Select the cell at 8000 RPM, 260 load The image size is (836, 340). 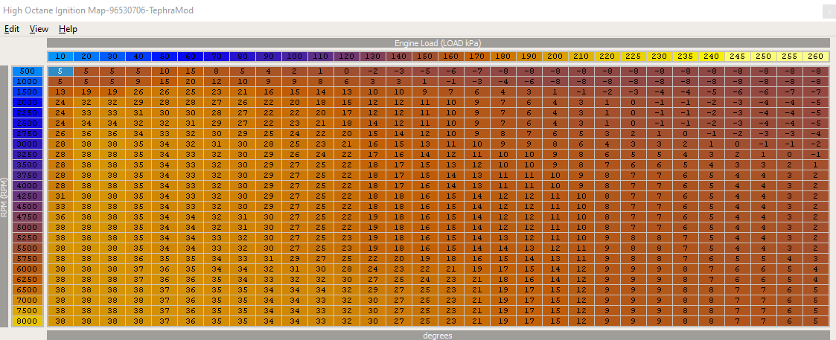pos(816,321)
